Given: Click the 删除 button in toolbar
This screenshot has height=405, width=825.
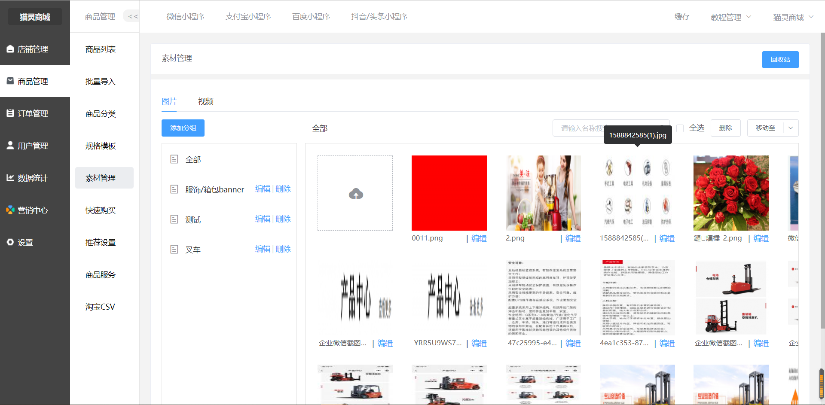Looking at the screenshot, I should pos(726,128).
